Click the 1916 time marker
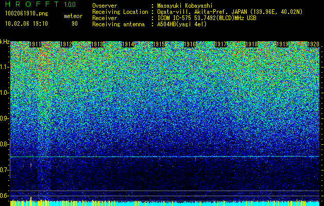 click(x=190, y=44)
